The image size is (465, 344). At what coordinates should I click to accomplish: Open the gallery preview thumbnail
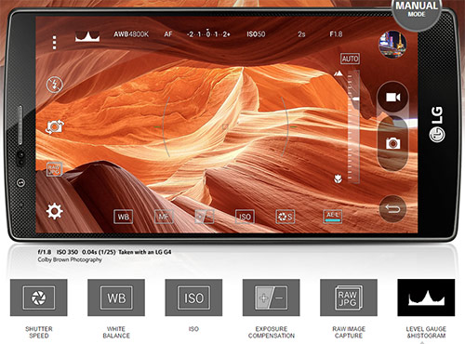click(x=392, y=45)
